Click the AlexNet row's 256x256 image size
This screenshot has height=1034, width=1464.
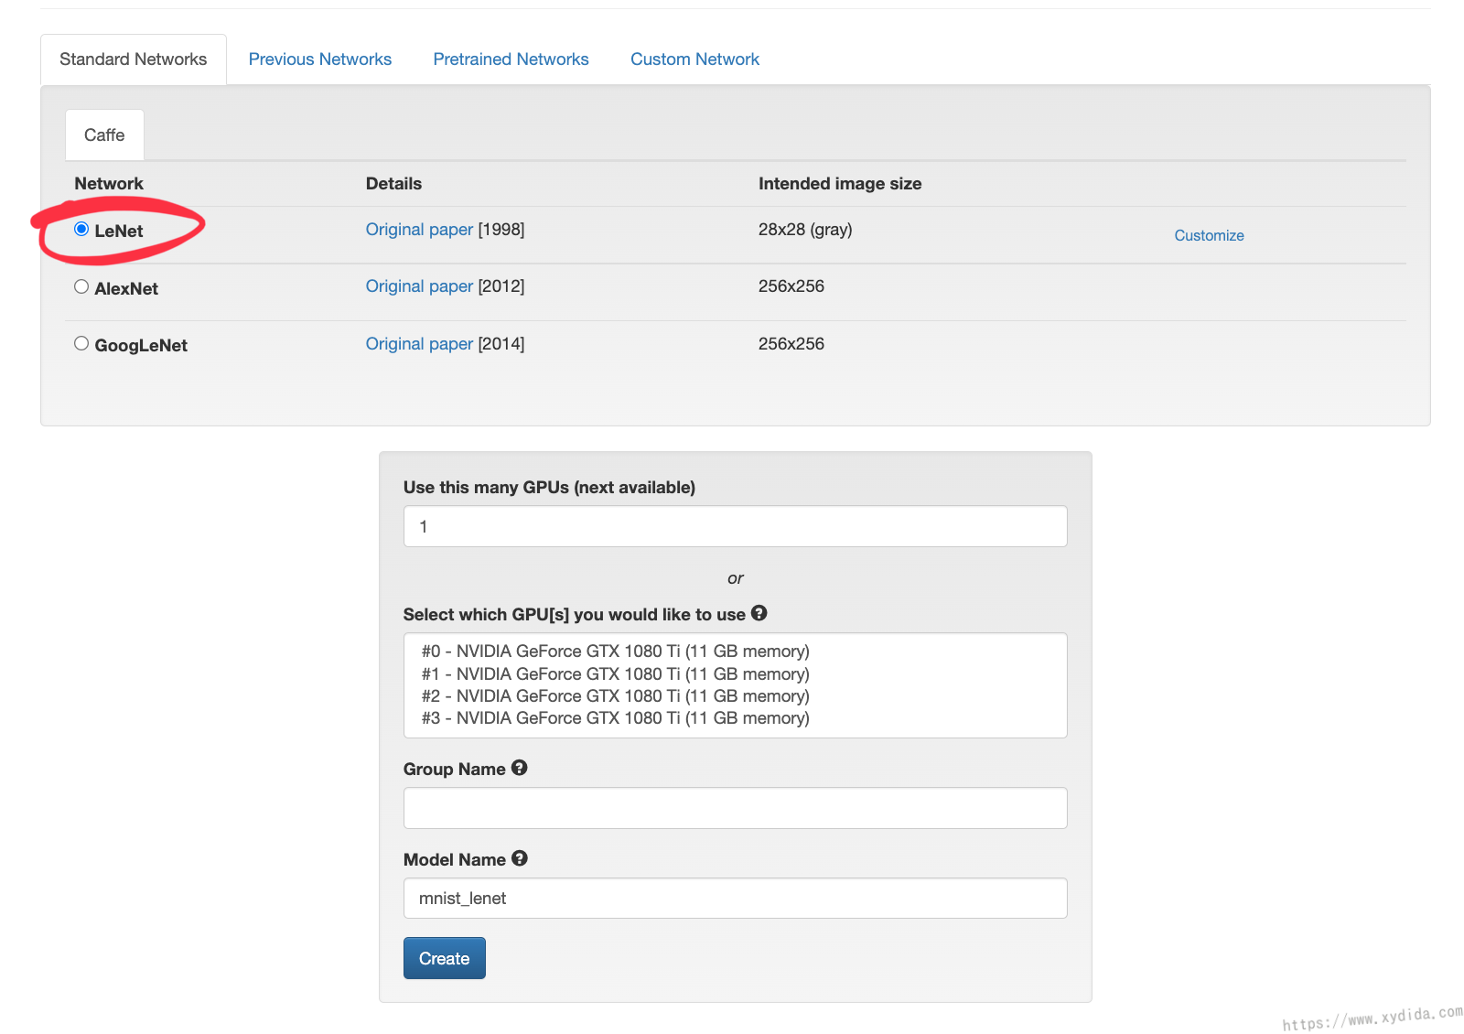(791, 286)
